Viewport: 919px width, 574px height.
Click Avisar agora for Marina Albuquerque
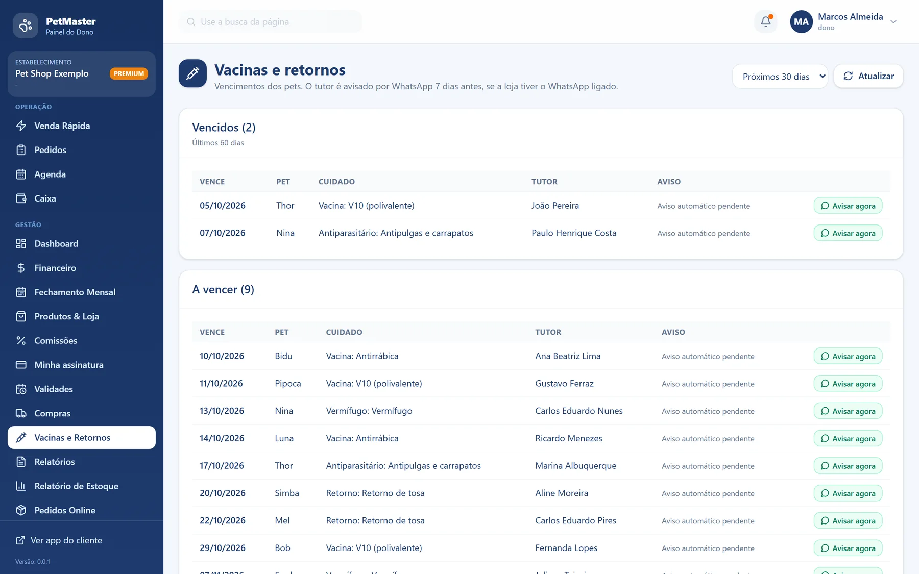click(x=848, y=466)
